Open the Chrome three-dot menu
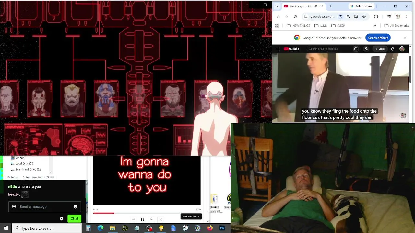 pyautogui.click(x=407, y=17)
